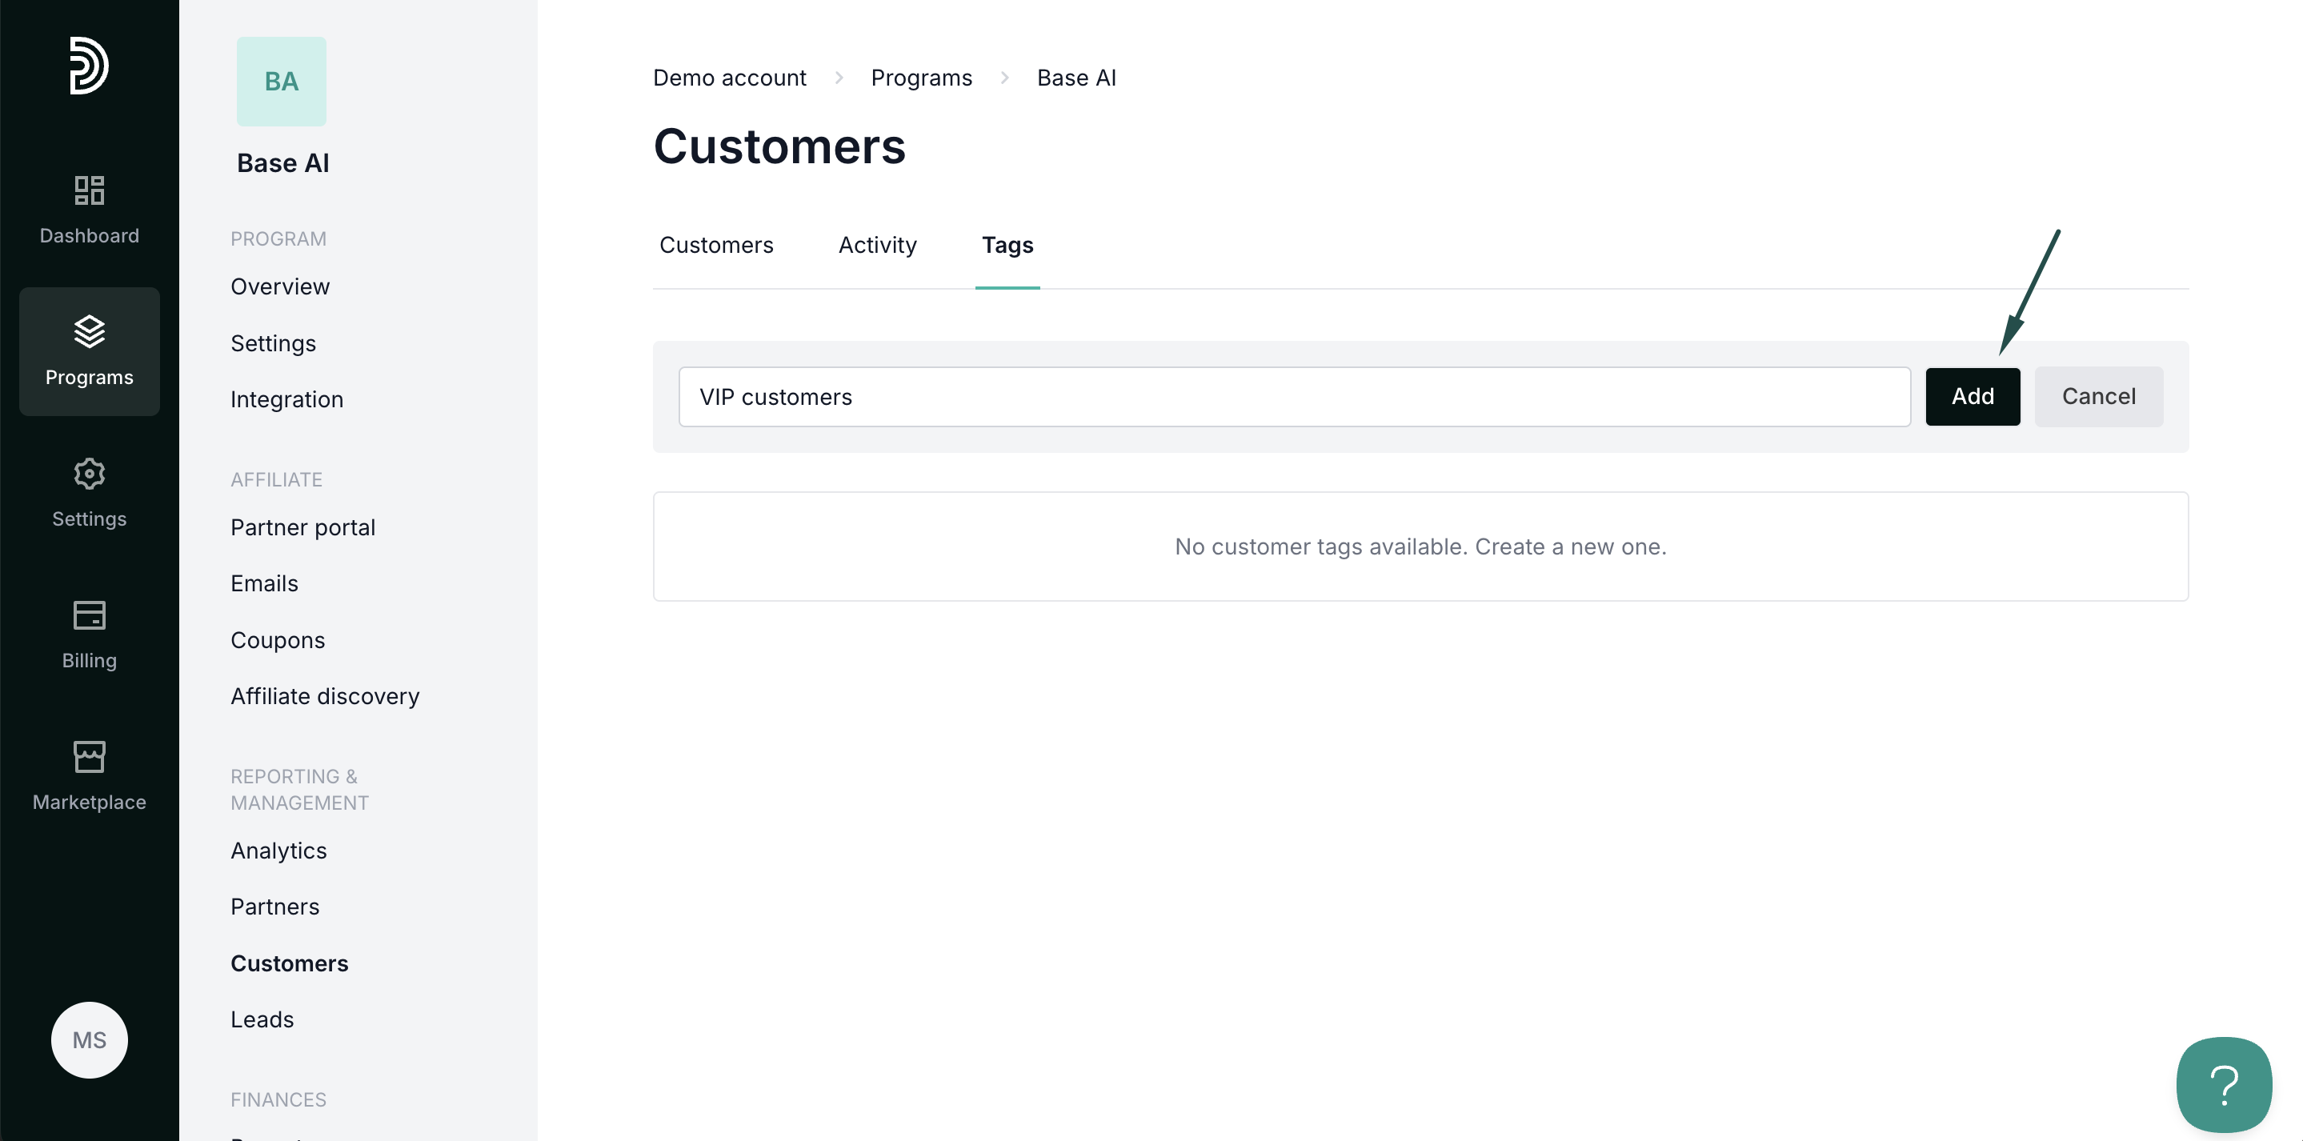This screenshot has height=1141, width=2303.
Task: Open Leads in the side menu
Action: click(x=262, y=1019)
